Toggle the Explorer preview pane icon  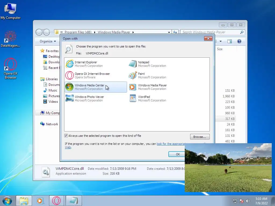229,41
